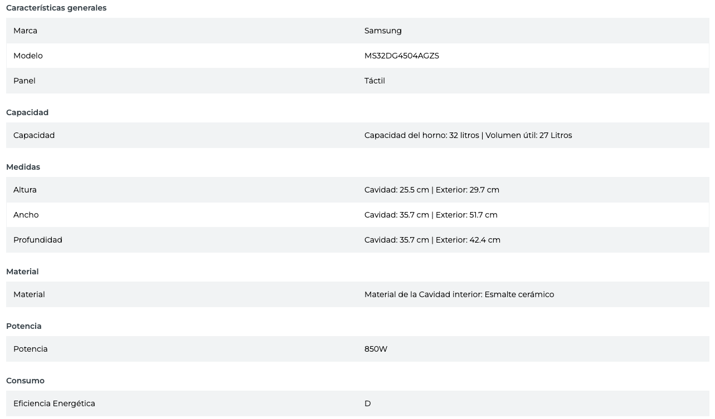The image size is (715, 419).
Task: Click the Profundidad row label
Action: pos(37,240)
